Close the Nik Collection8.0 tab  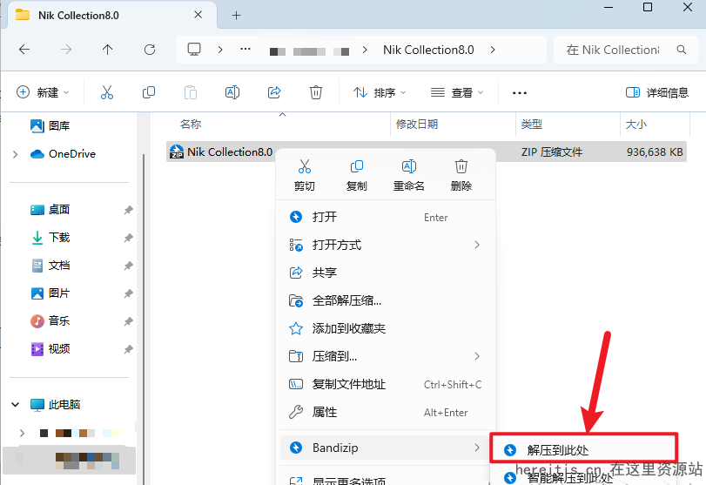(x=198, y=15)
